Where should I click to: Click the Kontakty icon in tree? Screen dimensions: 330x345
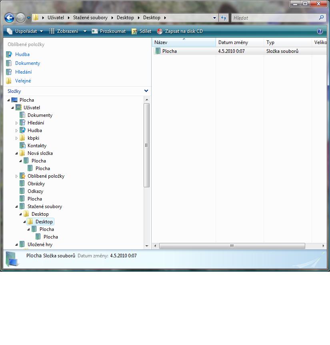(x=22, y=145)
